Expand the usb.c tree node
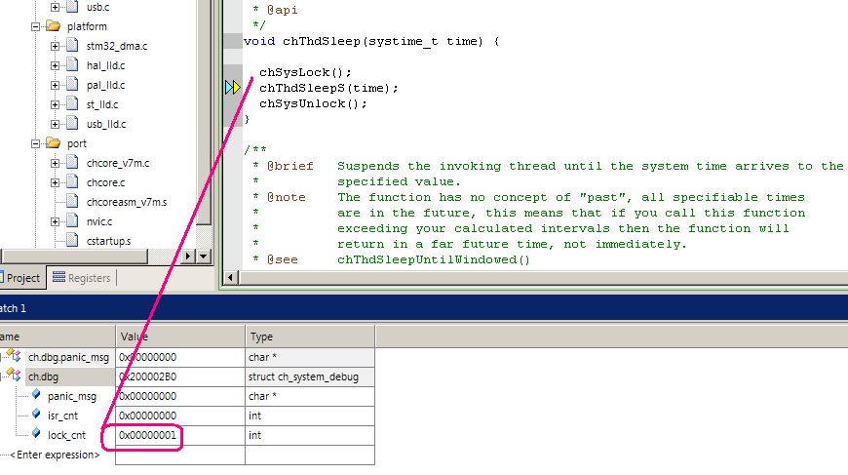848x475 pixels. [55, 8]
